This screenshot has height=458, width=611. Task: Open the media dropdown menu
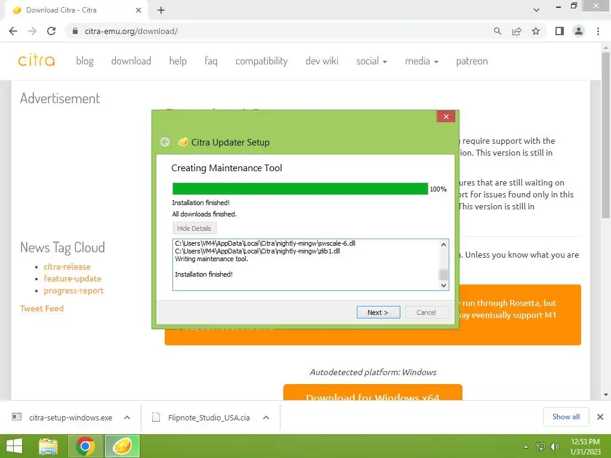pyautogui.click(x=422, y=61)
